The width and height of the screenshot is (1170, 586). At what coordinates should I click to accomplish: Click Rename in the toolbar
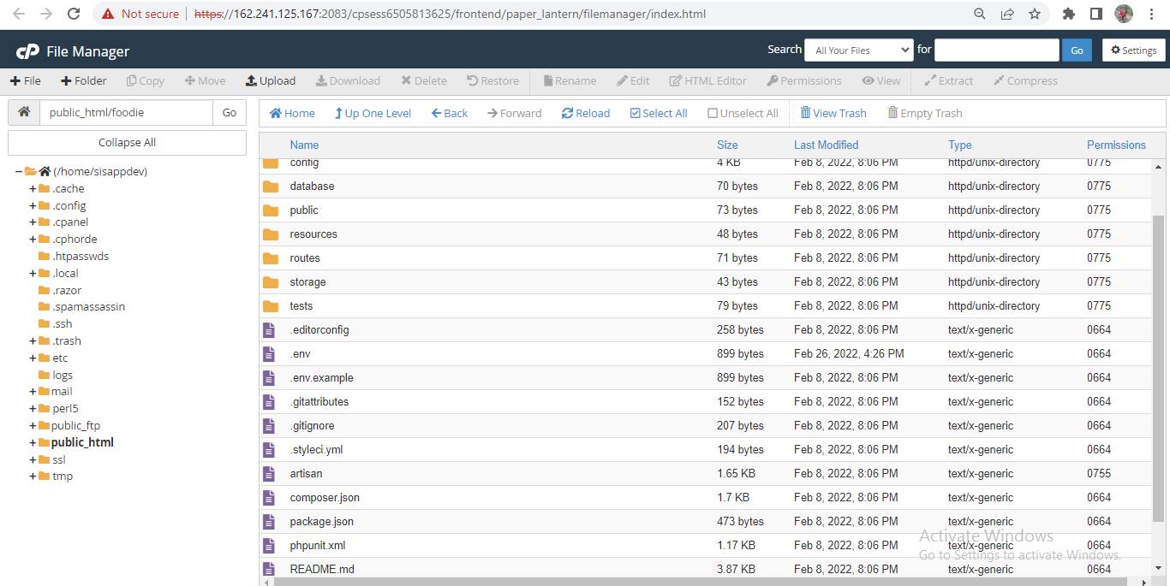point(570,80)
